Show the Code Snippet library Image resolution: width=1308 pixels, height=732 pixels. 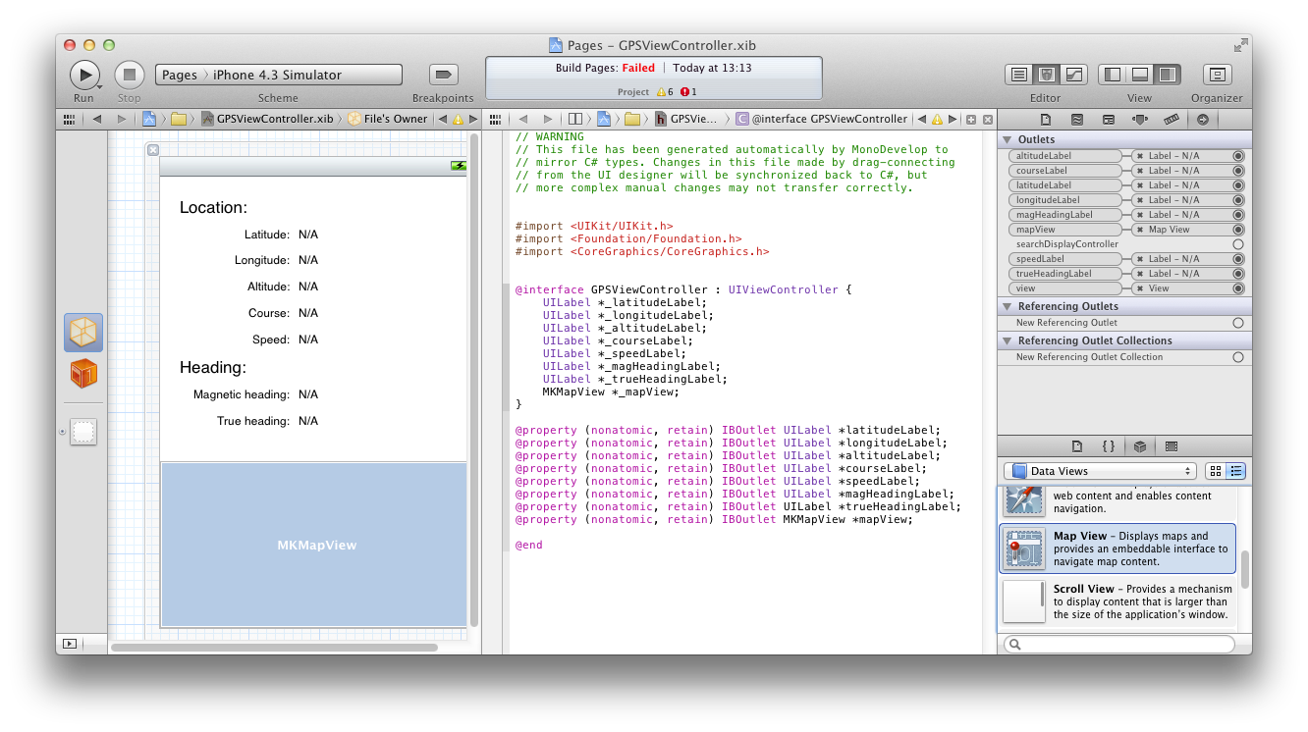[1108, 445]
